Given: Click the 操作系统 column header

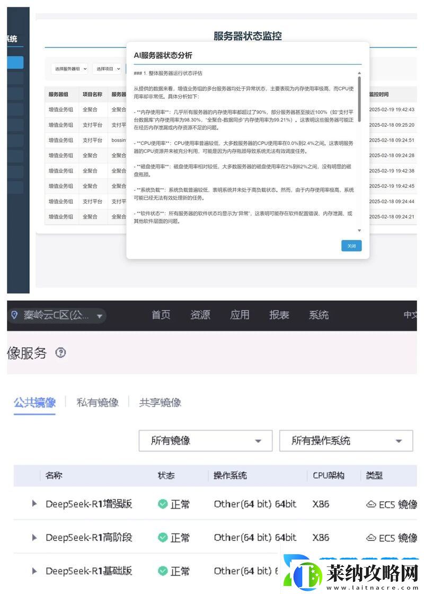Looking at the screenshot, I should pos(230,475).
